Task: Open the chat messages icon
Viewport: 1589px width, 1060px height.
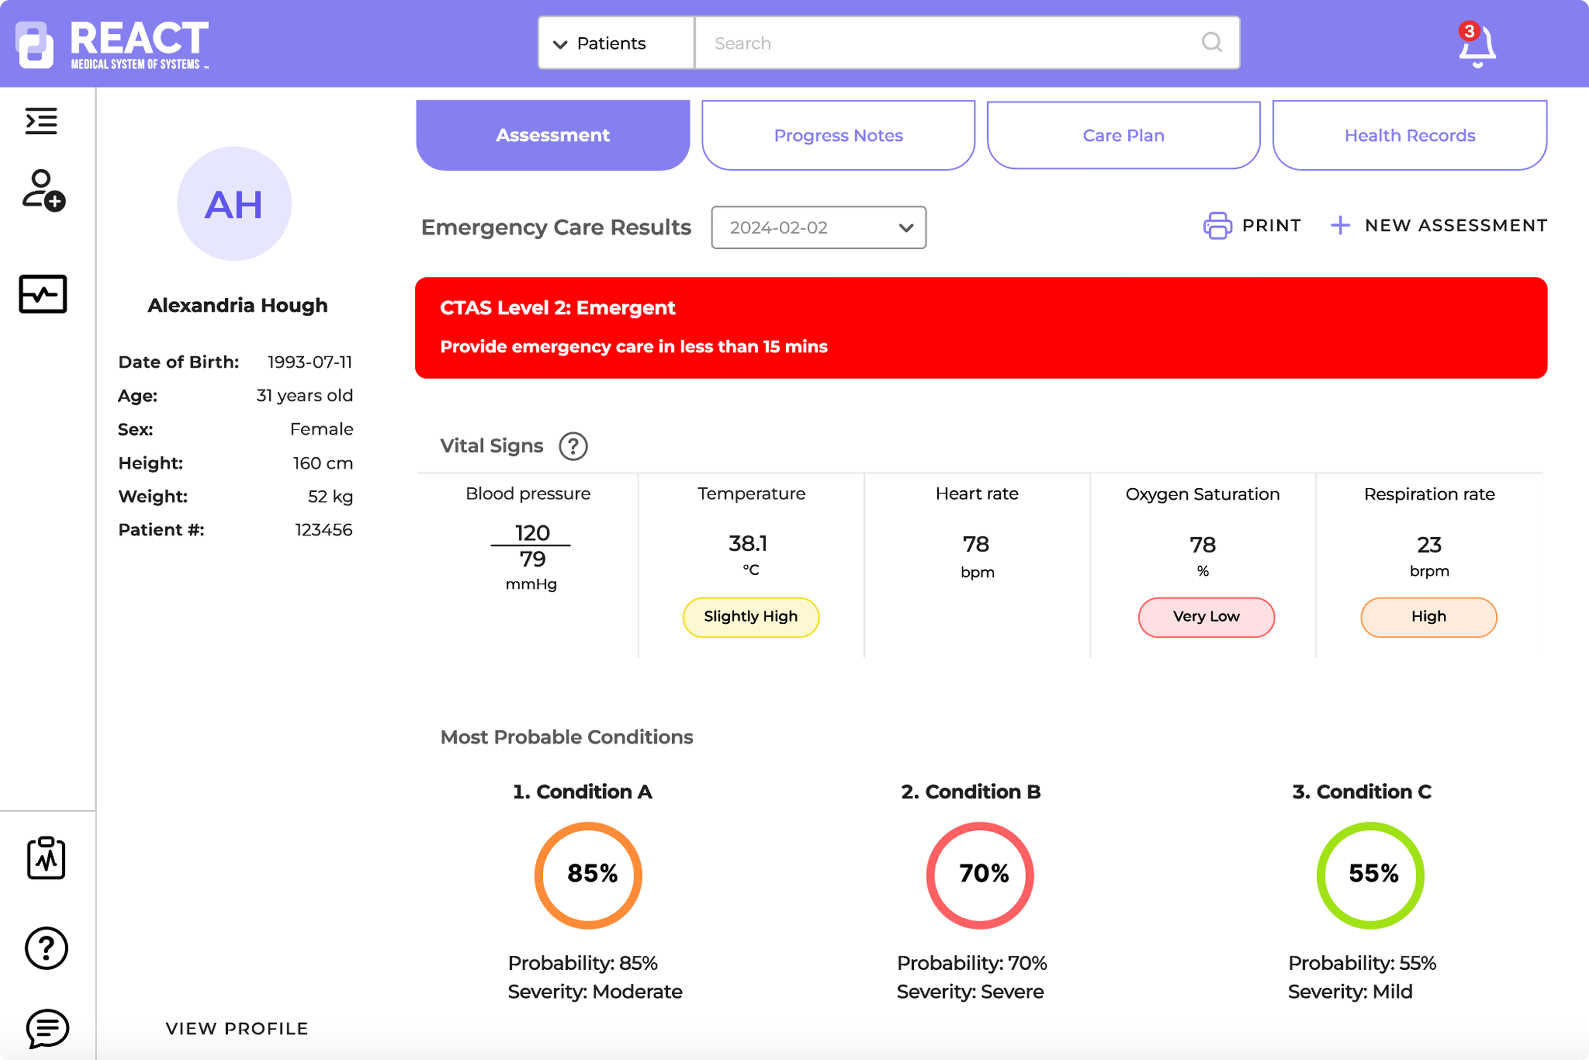Action: pyautogui.click(x=47, y=1028)
